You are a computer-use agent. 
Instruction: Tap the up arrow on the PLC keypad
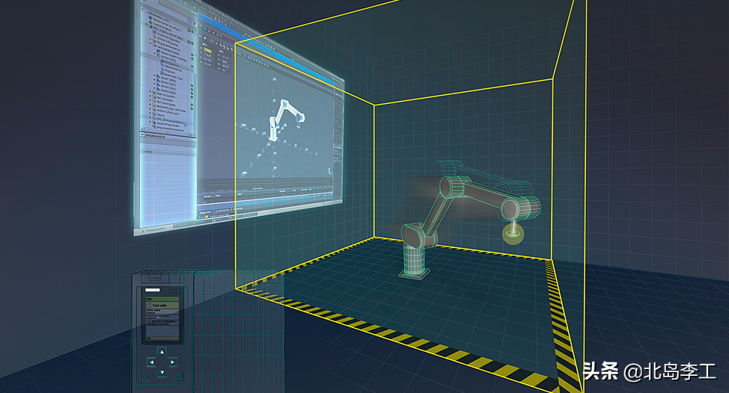click(x=162, y=352)
